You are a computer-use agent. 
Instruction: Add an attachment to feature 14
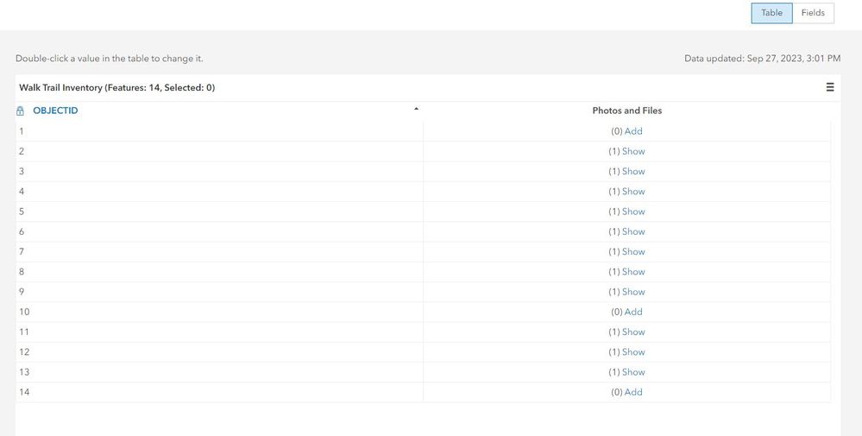[633, 392]
